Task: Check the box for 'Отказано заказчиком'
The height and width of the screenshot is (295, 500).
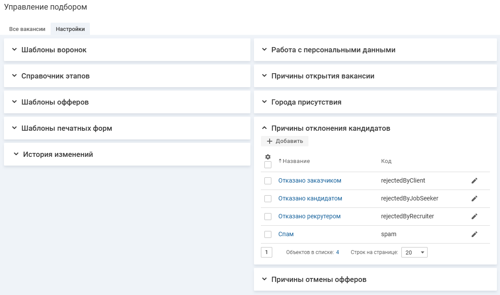Action: 268,181
